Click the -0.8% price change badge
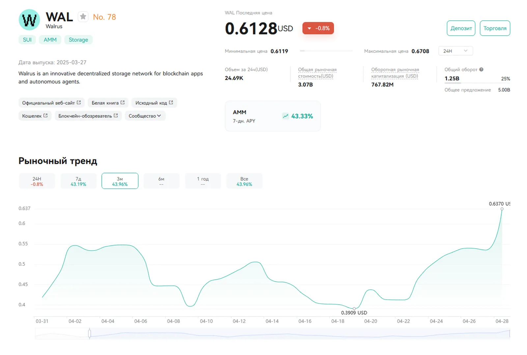527x355 pixels. pos(318,28)
